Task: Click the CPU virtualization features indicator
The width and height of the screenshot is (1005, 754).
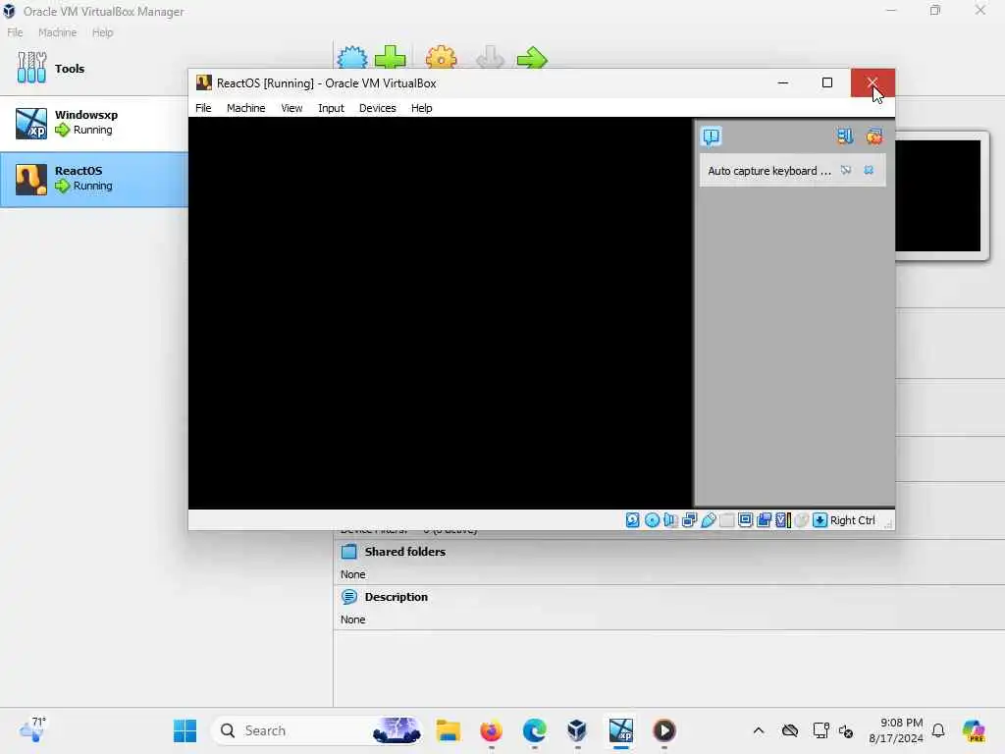Action: click(x=782, y=520)
